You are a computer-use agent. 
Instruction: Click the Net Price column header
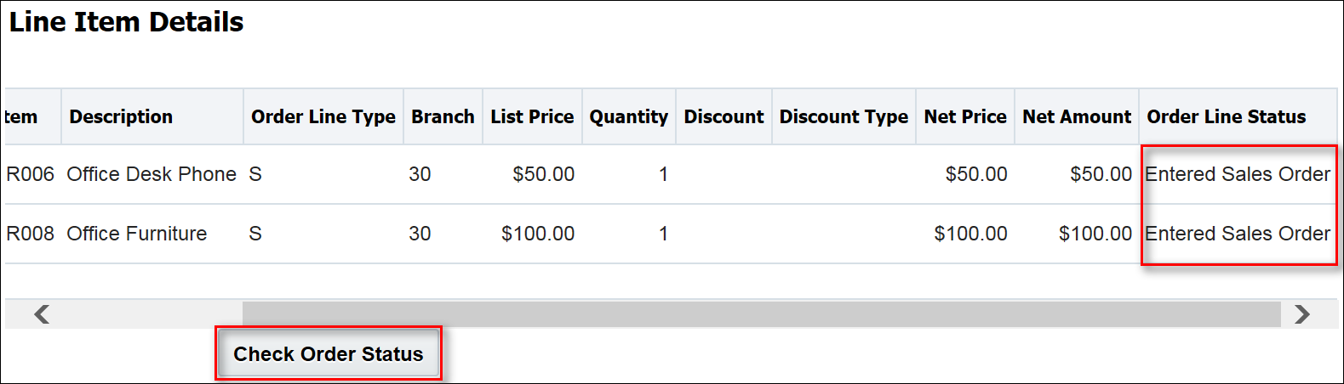(965, 117)
